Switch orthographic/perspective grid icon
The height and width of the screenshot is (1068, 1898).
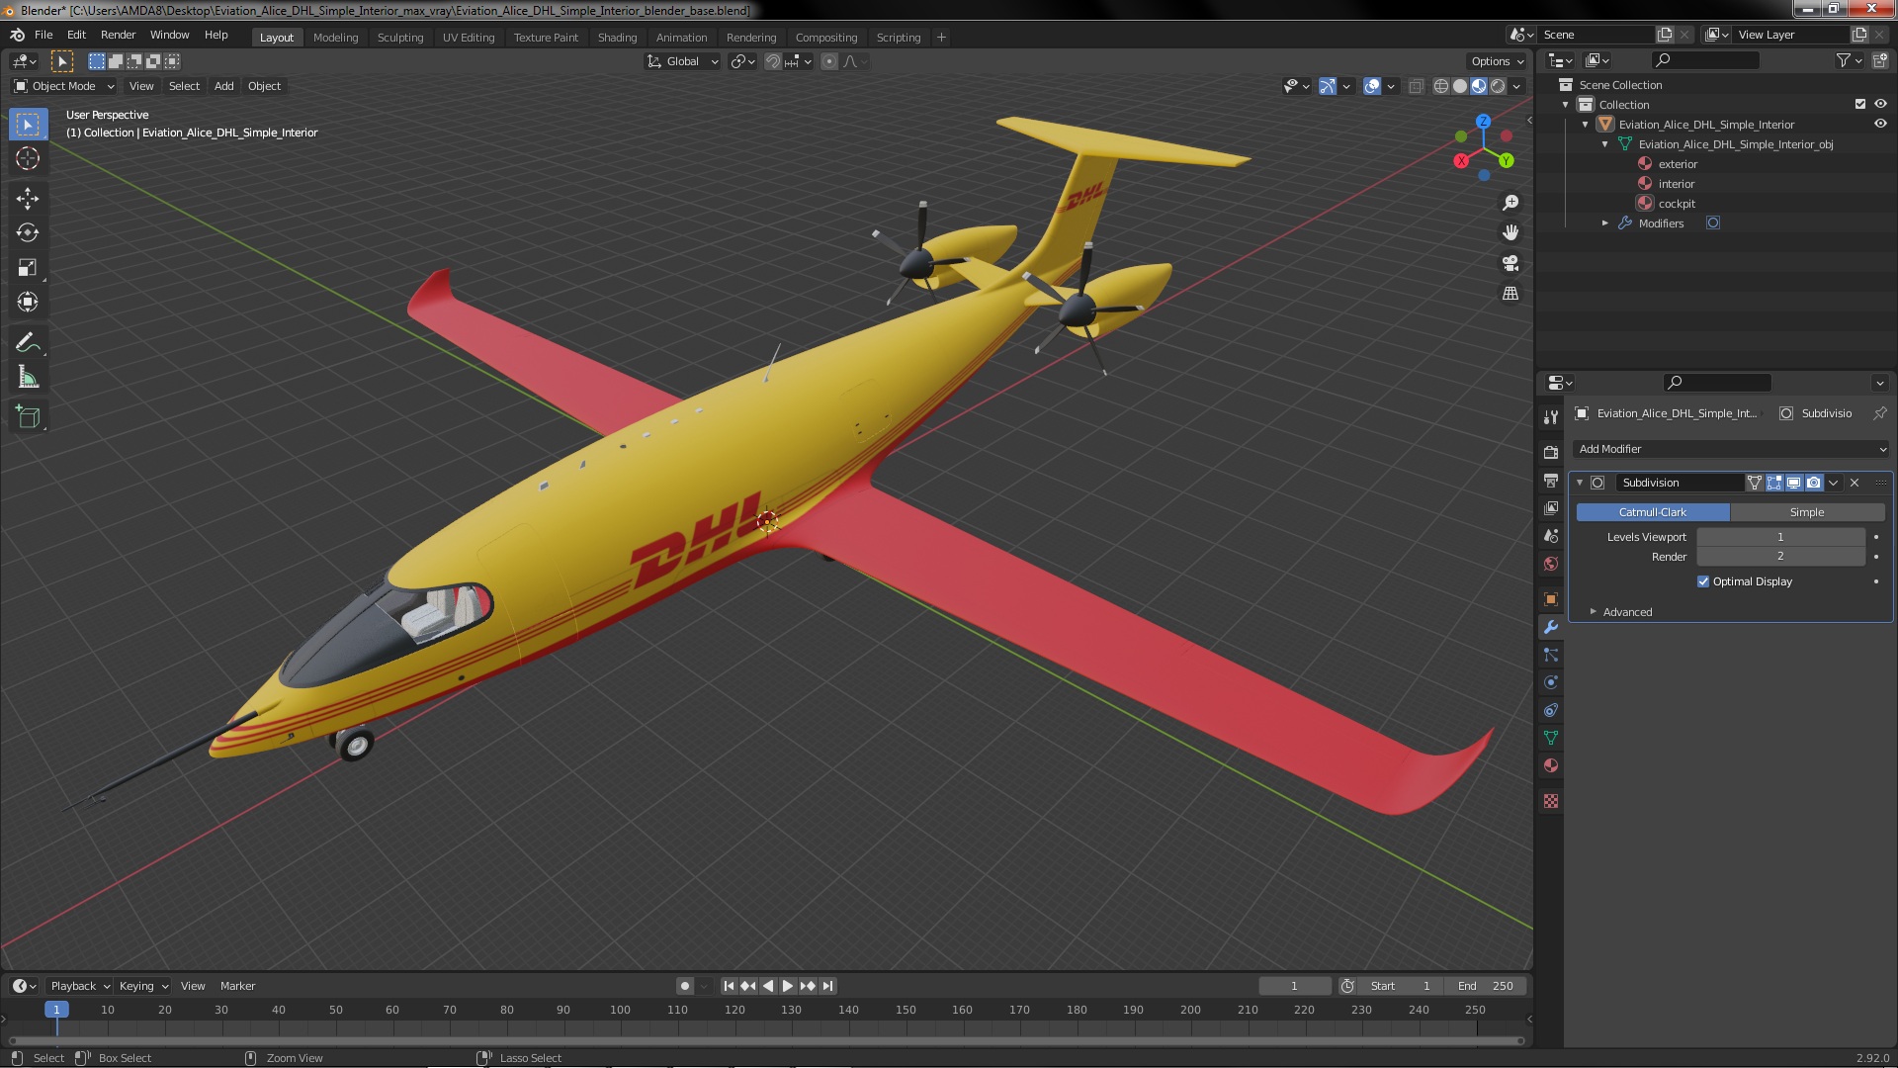(1510, 294)
